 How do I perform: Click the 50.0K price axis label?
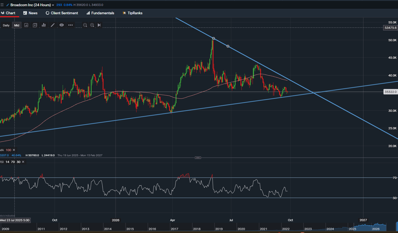[x=392, y=40]
